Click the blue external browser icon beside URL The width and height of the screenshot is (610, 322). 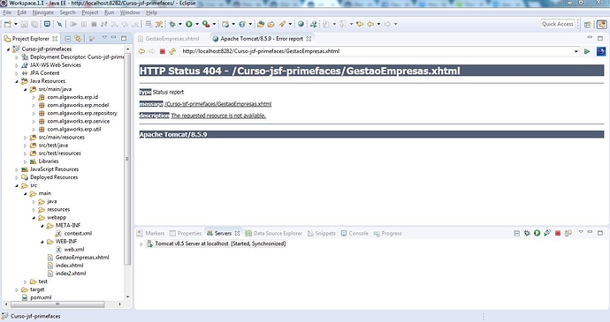[x=601, y=51]
